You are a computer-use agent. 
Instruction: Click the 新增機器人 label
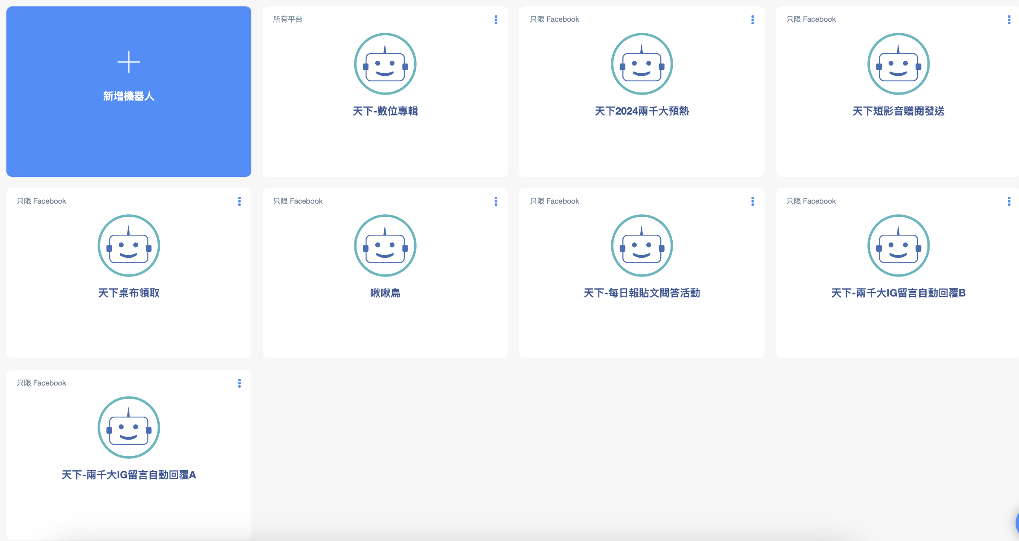coord(129,96)
